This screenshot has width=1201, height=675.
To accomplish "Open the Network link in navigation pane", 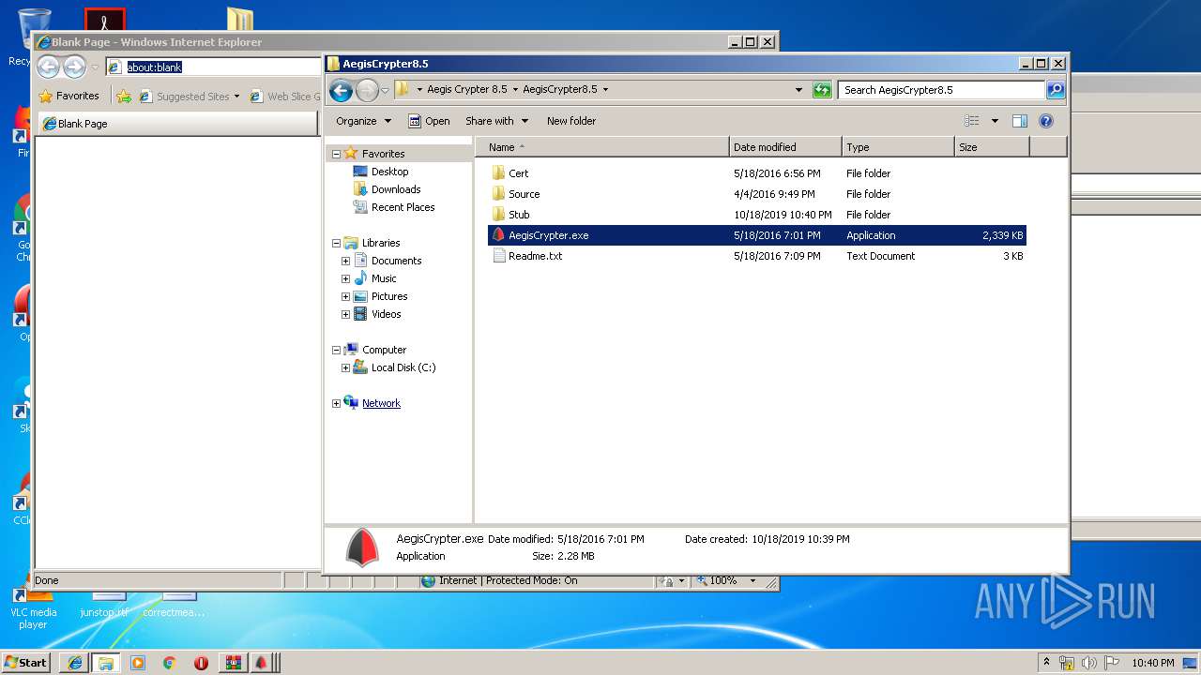I will [381, 403].
